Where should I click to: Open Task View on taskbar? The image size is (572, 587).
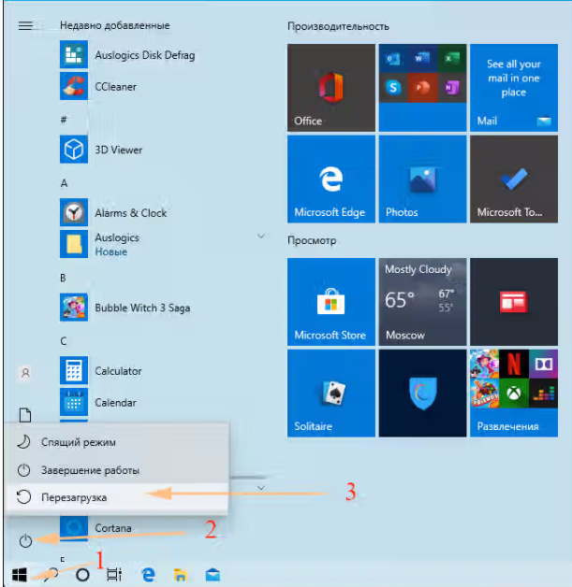pos(113,574)
